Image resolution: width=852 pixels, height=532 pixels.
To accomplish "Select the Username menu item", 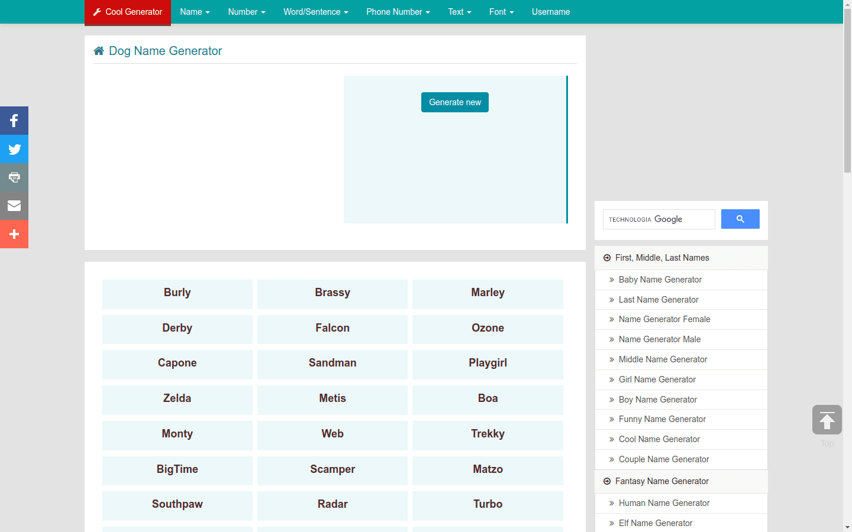I will point(550,12).
